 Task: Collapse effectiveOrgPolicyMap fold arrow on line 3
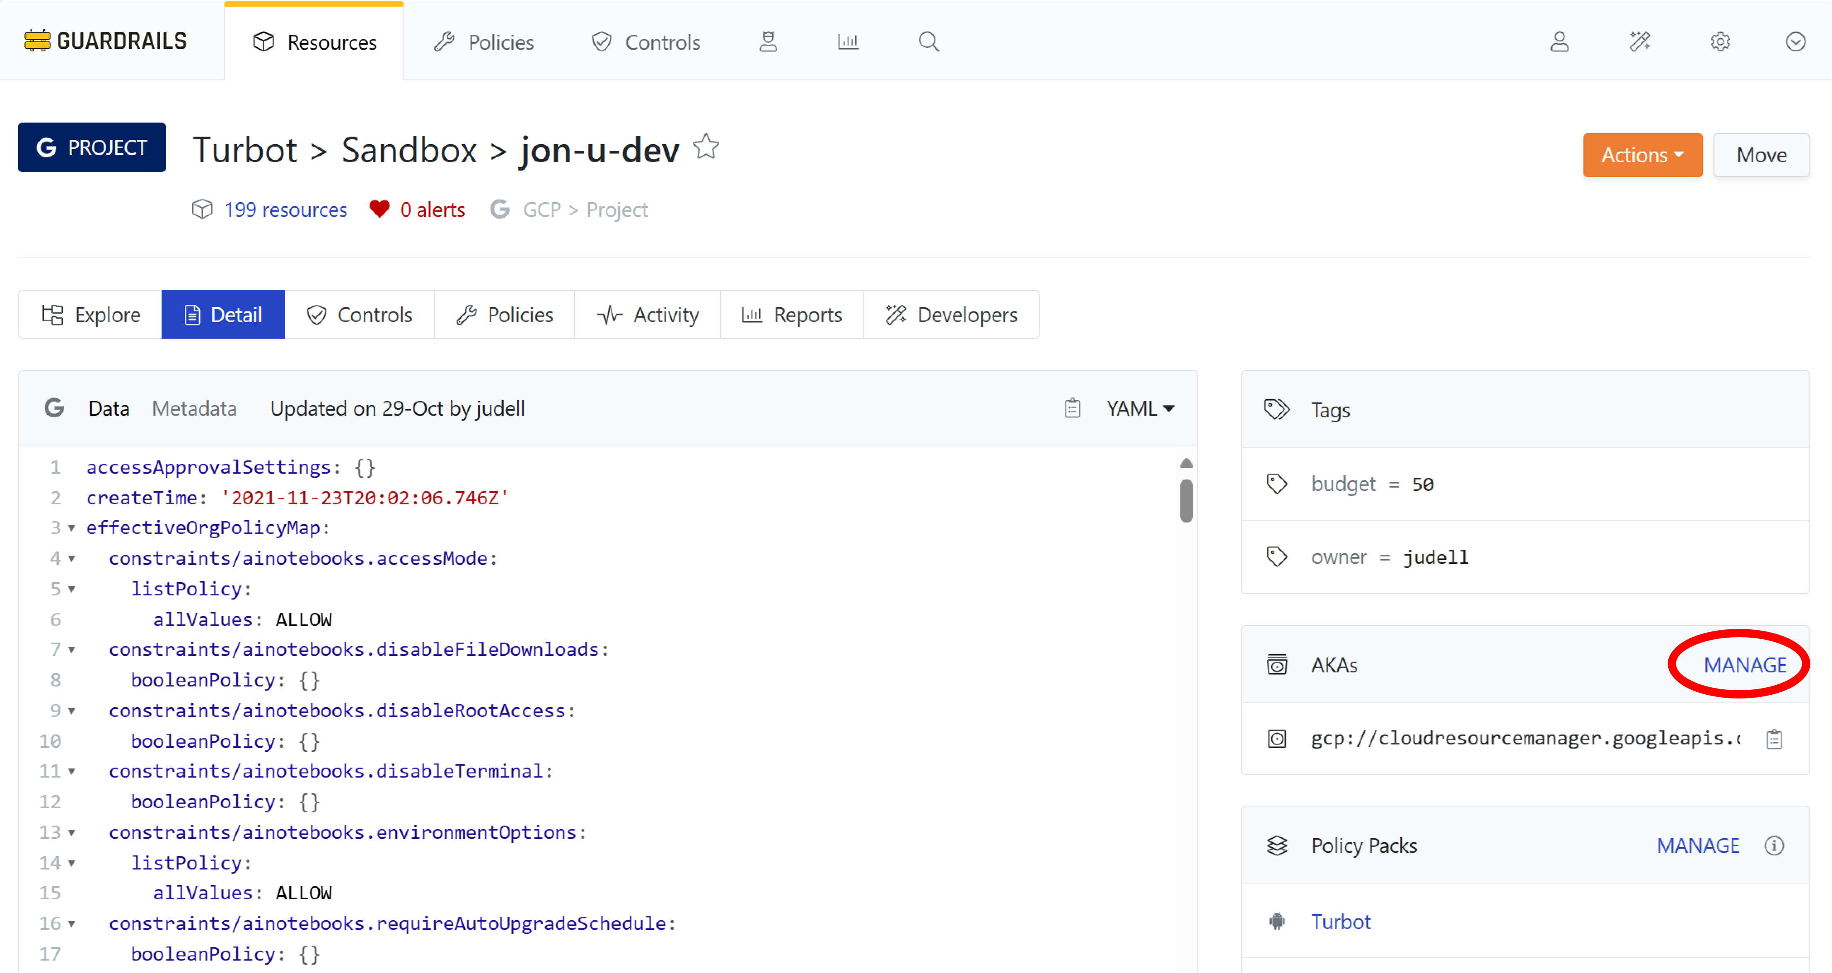click(71, 528)
